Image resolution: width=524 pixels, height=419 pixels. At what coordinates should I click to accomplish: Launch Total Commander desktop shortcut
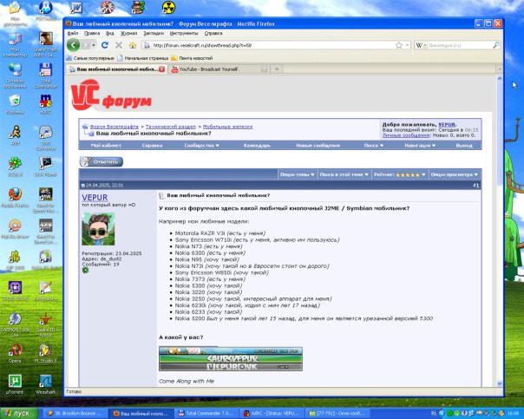point(45,76)
